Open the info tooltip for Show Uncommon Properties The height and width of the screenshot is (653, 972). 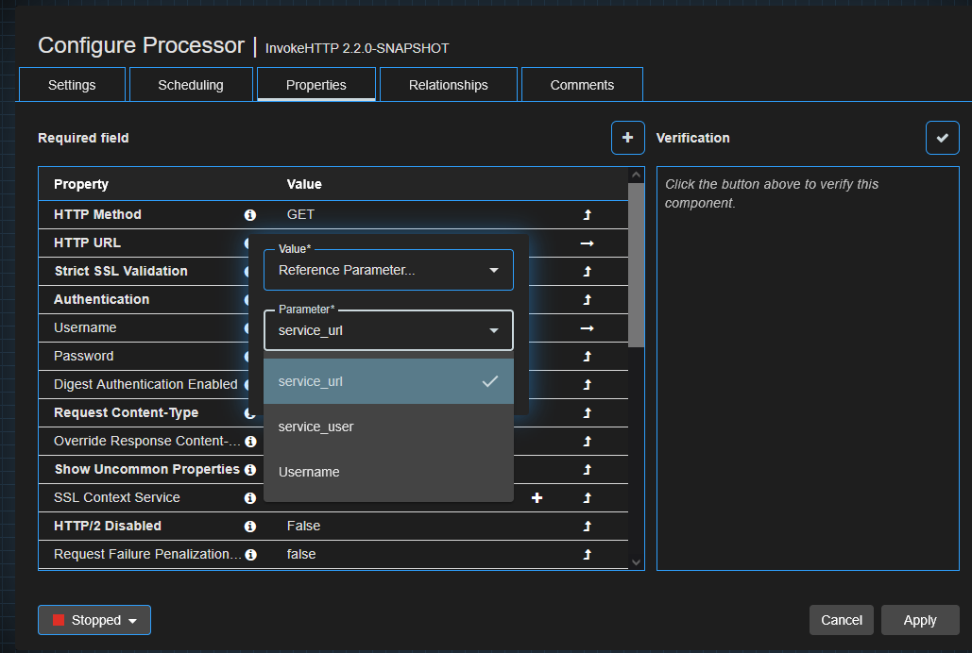pyautogui.click(x=249, y=469)
